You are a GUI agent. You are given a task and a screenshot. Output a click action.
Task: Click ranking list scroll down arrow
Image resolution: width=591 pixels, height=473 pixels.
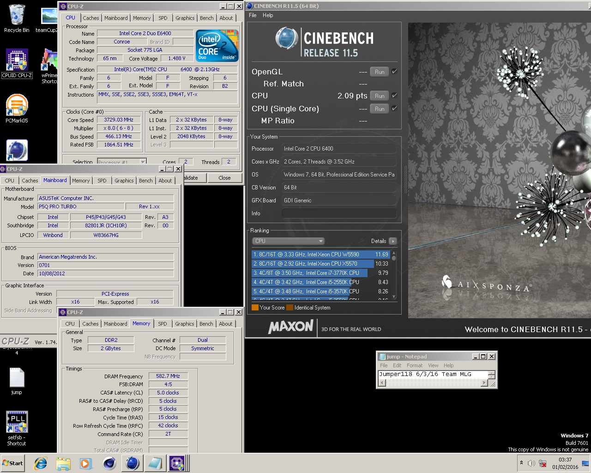click(394, 297)
